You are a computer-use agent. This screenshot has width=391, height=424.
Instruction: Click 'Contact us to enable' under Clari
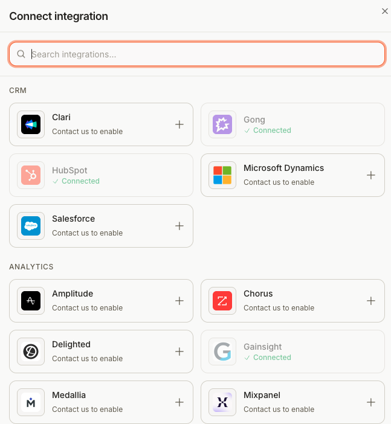(x=88, y=132)
